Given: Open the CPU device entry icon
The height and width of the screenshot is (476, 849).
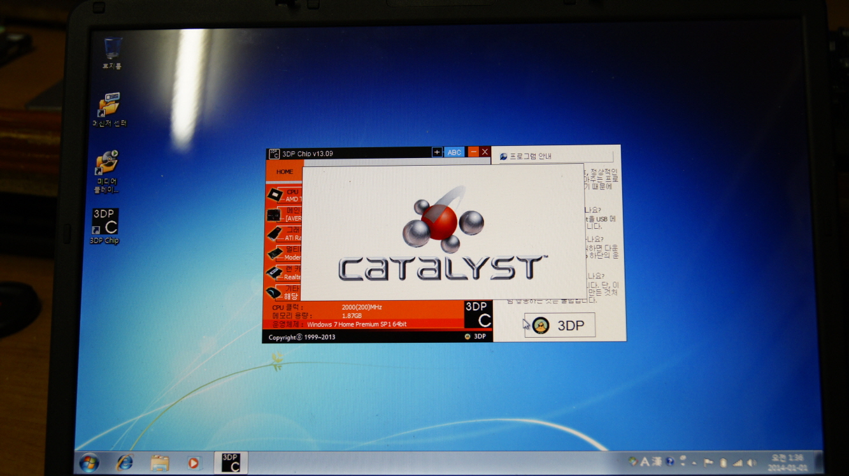Looking at the screenshot, I should [274, 194].
